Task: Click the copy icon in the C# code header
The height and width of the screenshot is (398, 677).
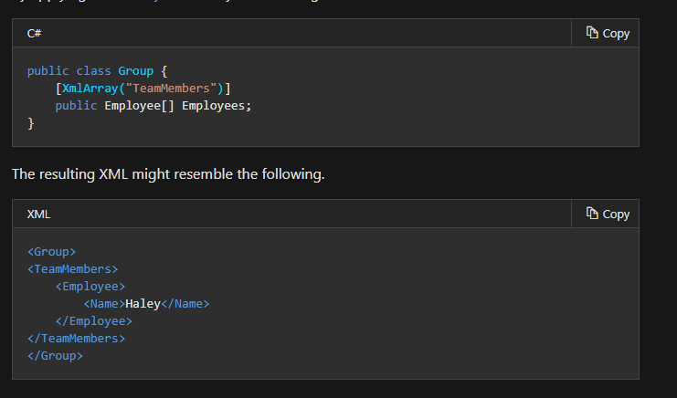Action: coord(592,33)
